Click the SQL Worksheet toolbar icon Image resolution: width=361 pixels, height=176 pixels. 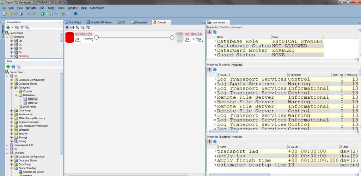(63, 14)
